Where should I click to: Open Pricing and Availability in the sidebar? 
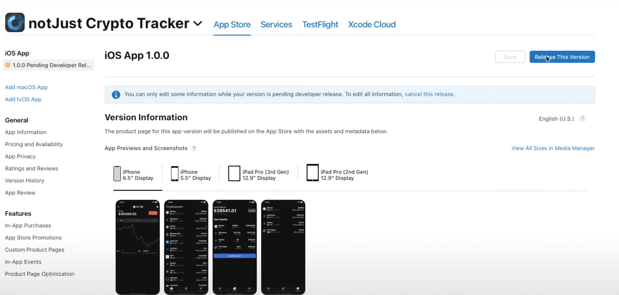click(34, 144)
